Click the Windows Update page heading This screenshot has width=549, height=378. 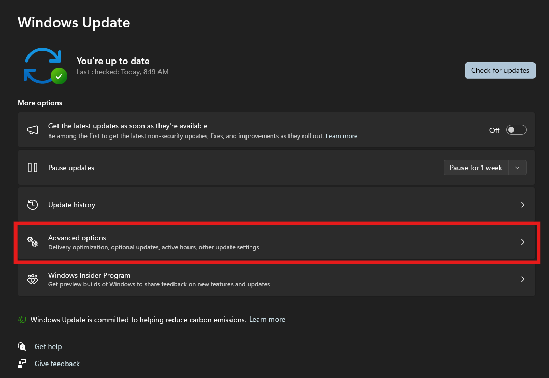(x=74, y=22)
